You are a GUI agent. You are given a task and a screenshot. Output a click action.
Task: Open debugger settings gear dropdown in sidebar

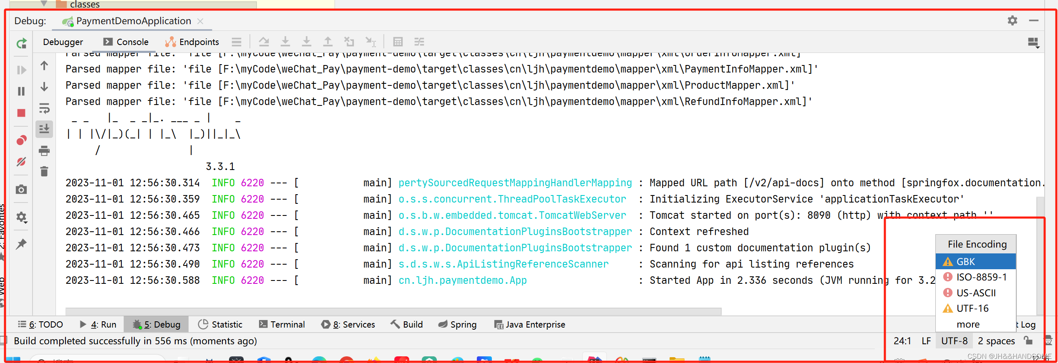(21, 217)
